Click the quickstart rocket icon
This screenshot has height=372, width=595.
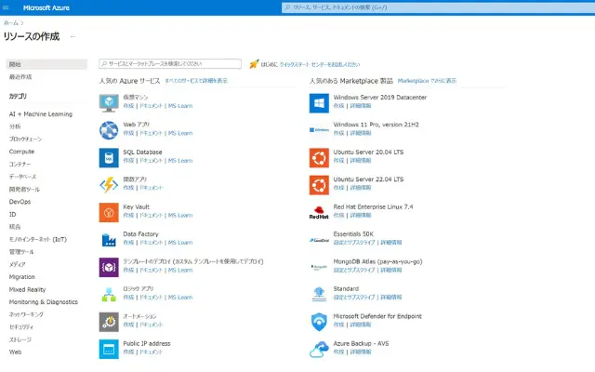(254, 64)
